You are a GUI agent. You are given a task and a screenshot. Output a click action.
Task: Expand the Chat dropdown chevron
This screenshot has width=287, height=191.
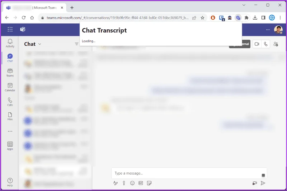[40, 44]
